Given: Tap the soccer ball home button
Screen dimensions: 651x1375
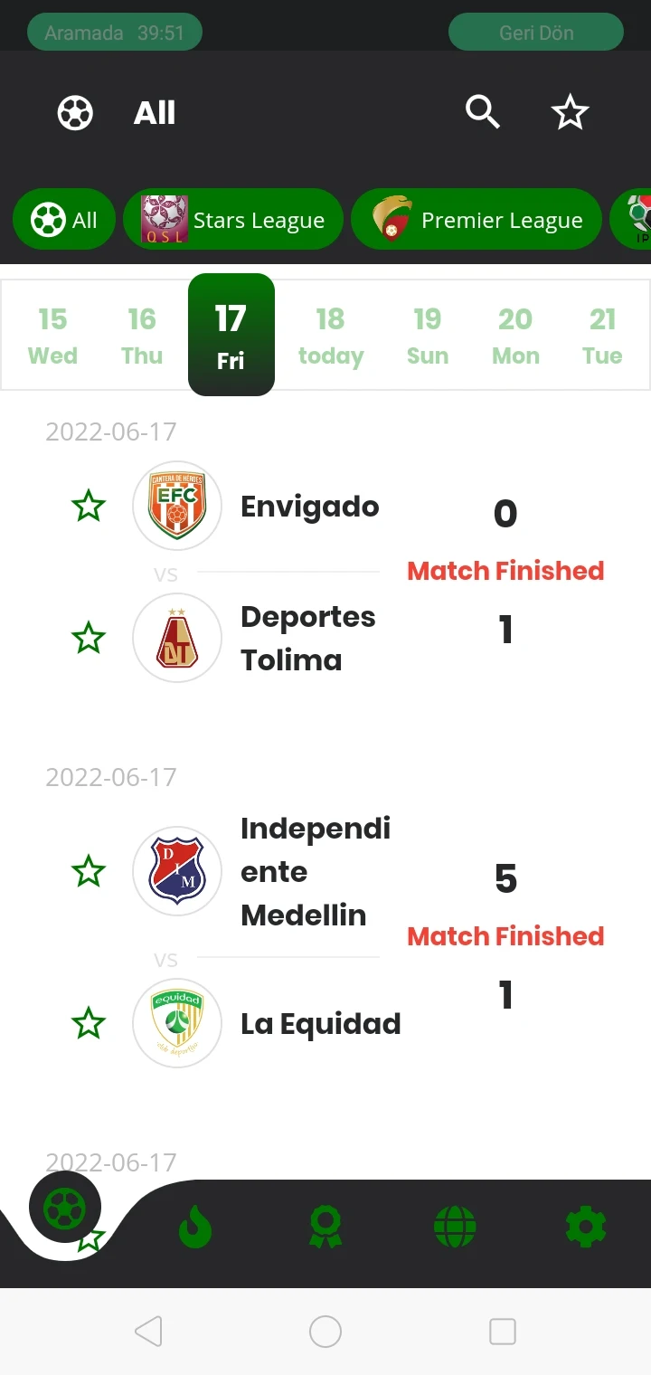Looking at the screenshot, I should pyautogui.click(x=65, y=1207).
